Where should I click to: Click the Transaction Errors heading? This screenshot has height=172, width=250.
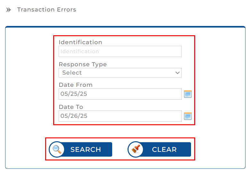pos(46,10)
